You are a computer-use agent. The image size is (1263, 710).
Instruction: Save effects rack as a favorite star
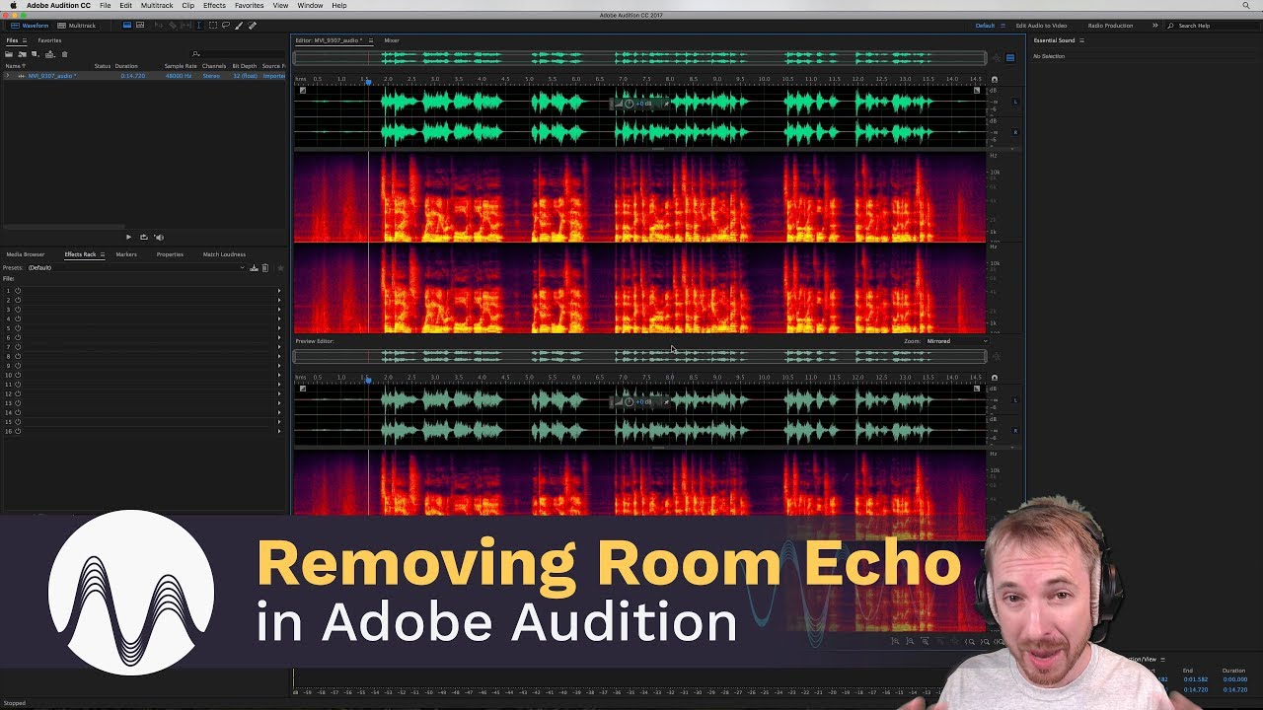pos(280,267)
